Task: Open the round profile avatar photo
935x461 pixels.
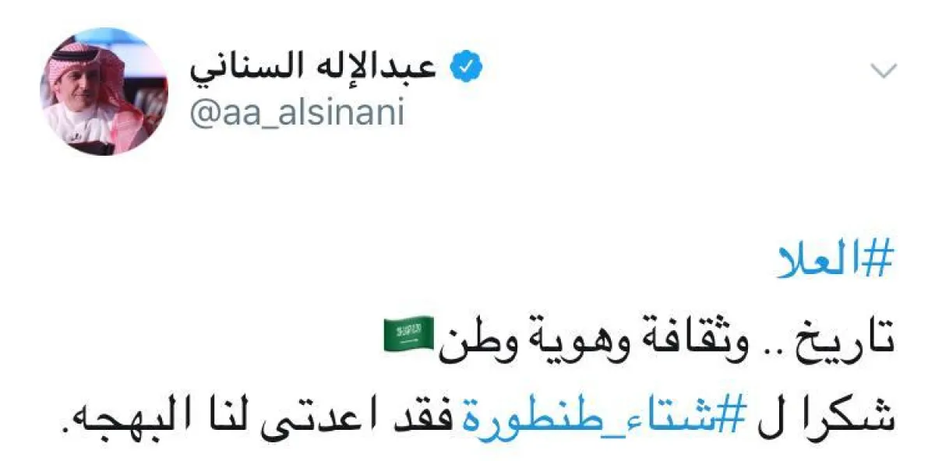Action: coord(103,94)
